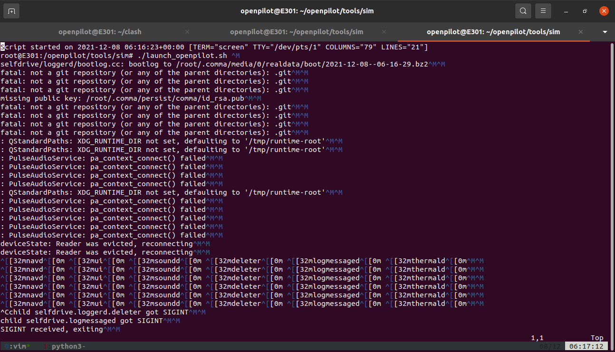This screenshot has width=615, height=352.
Task: Open terminal search with the magnifier icon
Action: [523, 10]
